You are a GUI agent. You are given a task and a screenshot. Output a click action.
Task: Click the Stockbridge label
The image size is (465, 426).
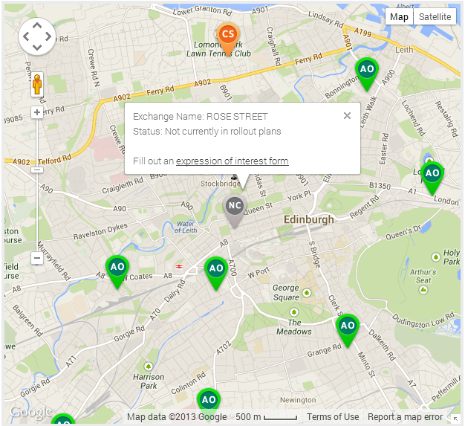221,184
